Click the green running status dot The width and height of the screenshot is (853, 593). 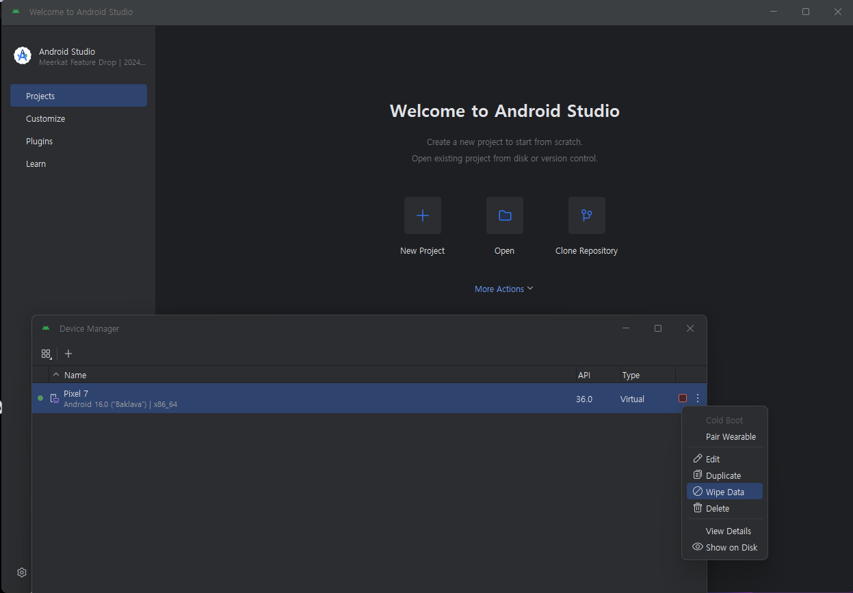[40, 398]
